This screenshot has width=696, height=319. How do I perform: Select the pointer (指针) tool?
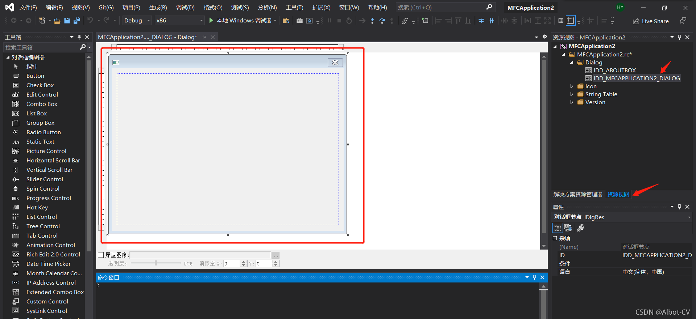[32, 66]
